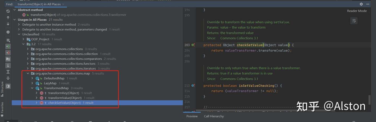
Task: Click line number 214 in gutter
Action: 187,91
